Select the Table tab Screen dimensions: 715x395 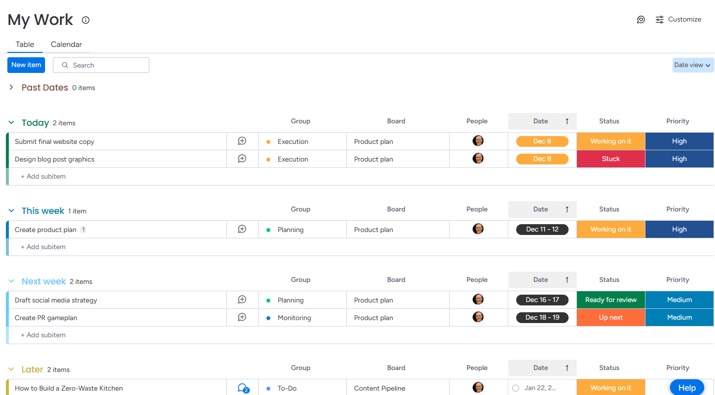tap(24, 44)
